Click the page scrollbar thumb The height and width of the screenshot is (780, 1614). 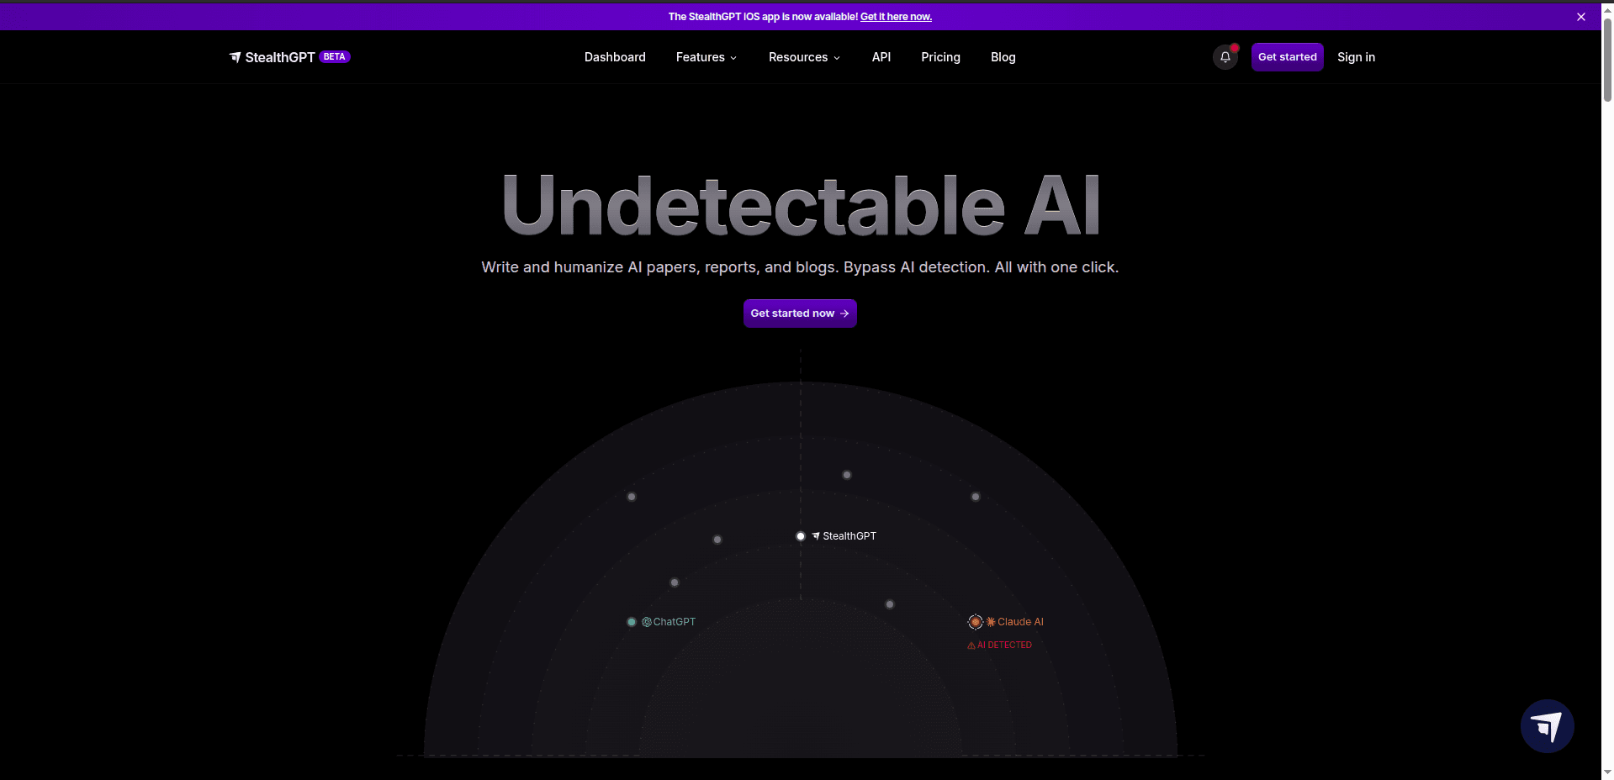[x=1607, y=59]
